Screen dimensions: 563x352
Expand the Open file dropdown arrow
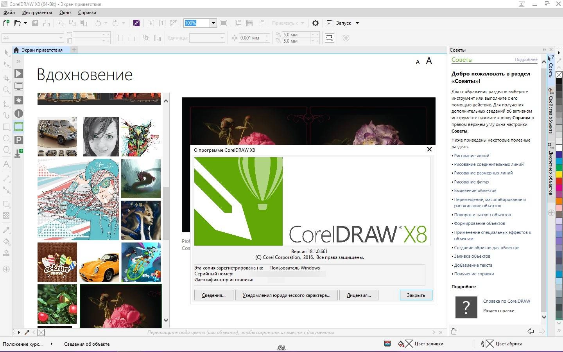pos(24,23)
